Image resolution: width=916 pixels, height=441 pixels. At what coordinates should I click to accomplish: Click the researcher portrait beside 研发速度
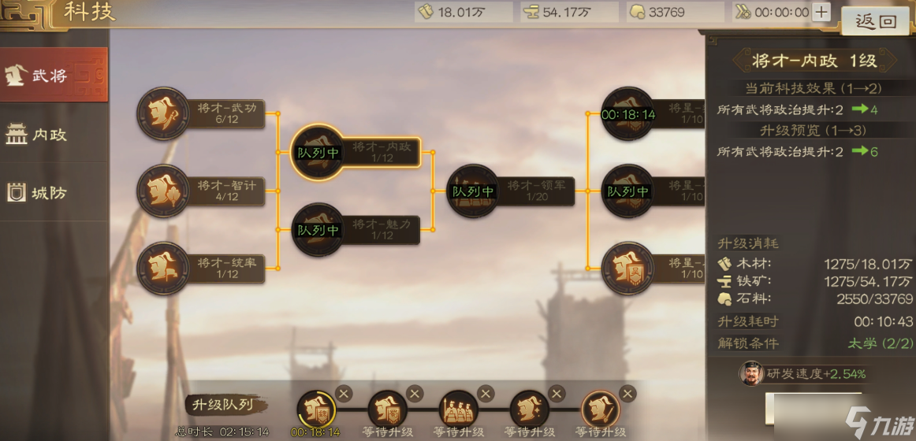(752, 374)
